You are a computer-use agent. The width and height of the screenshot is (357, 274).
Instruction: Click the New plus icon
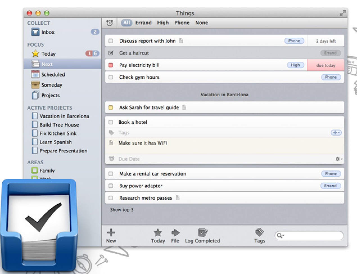(x=111, y=232)
